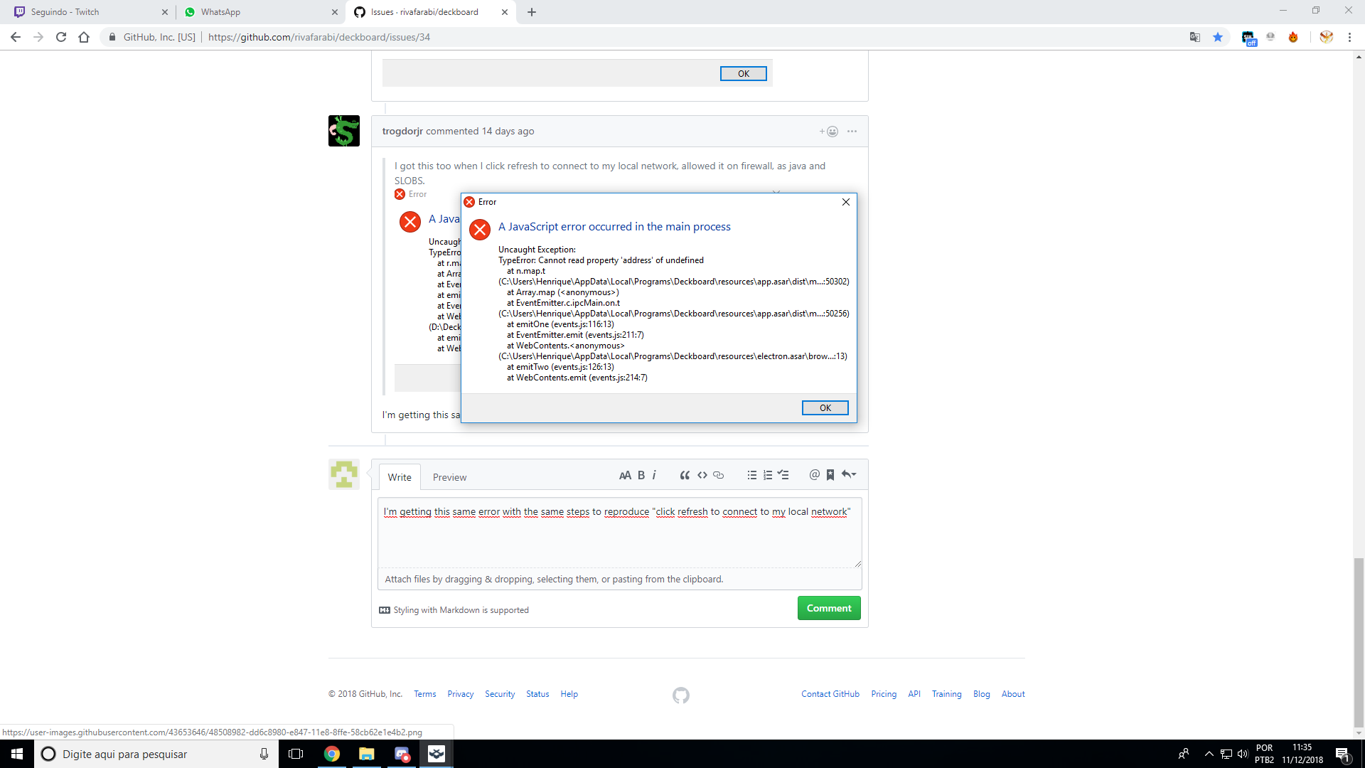The height and width of the screenshot is (768, 1365).
Task: Dismiss the JavaScript error dialog with OK
Action: click(825, 407)
